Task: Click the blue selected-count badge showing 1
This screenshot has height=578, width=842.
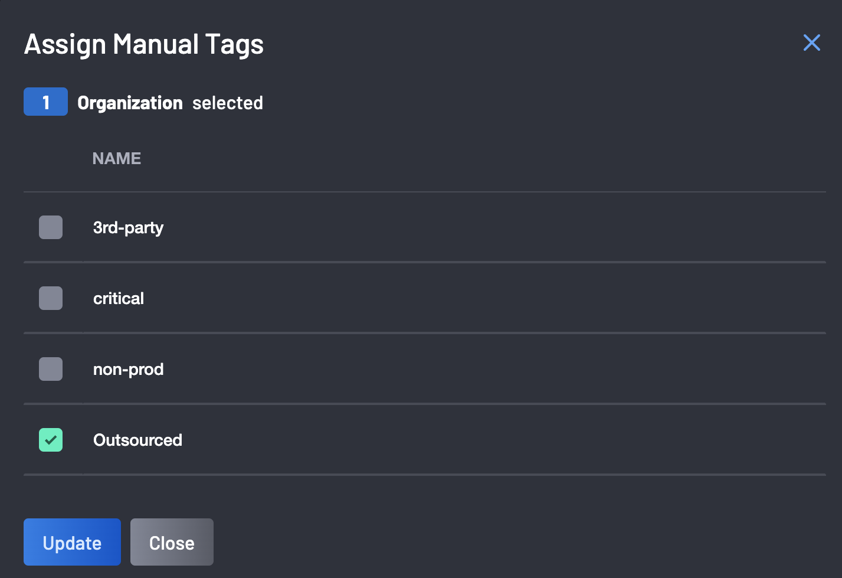Action: (x=45, y=102)
